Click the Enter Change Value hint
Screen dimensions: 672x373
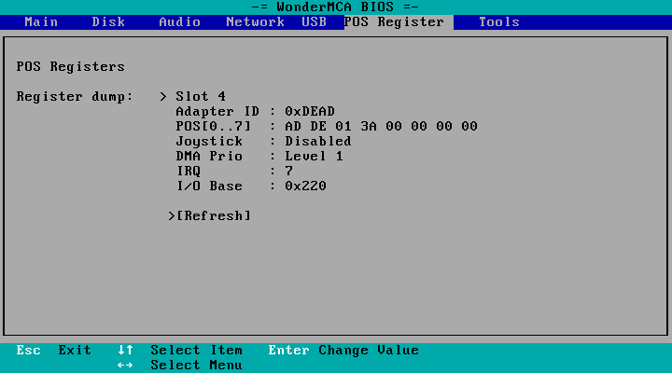tap(343, 351)
